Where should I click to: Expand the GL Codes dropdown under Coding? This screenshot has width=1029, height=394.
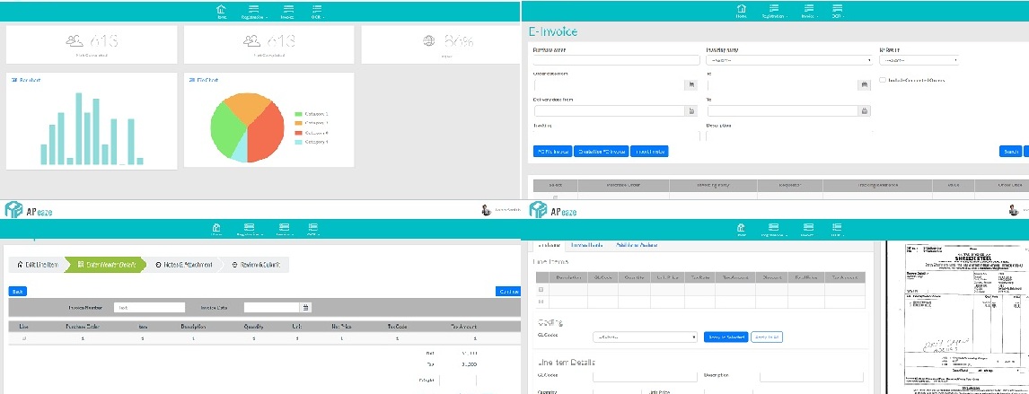645,337
